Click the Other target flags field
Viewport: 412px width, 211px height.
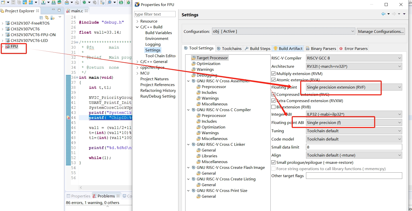click(x=354, y=176)
